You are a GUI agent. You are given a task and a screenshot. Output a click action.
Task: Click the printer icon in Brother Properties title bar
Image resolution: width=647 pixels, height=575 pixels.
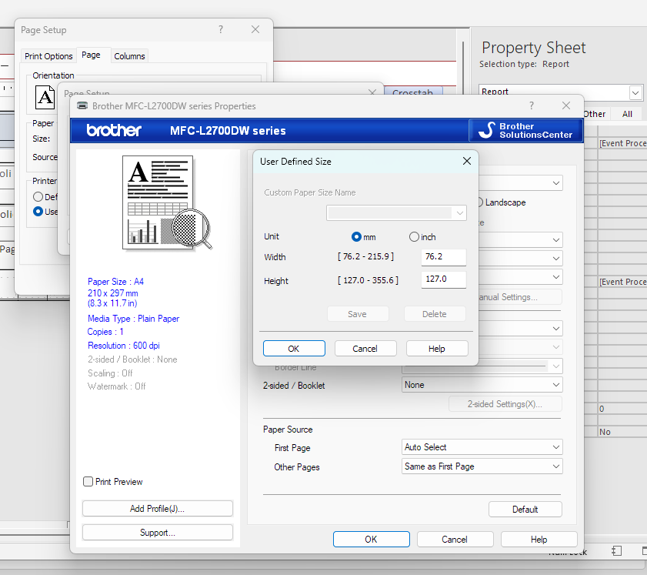click(x=82, y=105)
